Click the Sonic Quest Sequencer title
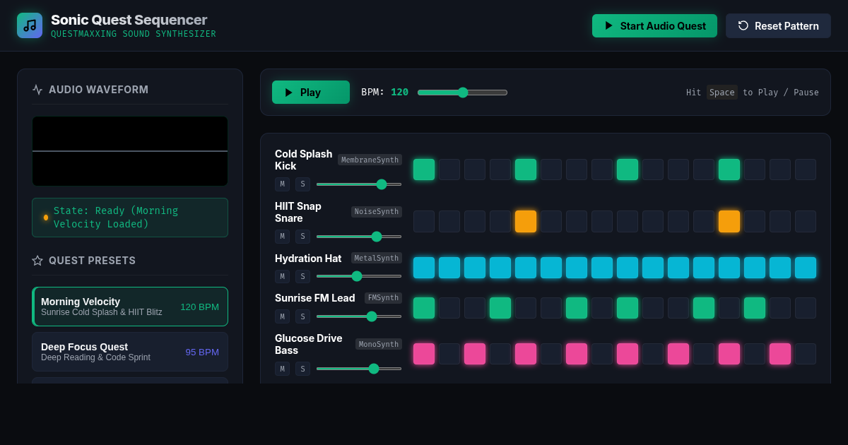This screenshot has height=445, width=848. tap(129, 20)
